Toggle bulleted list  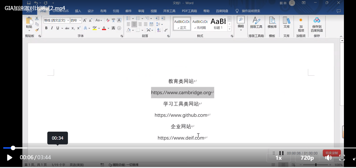click(x=129, y=18)
